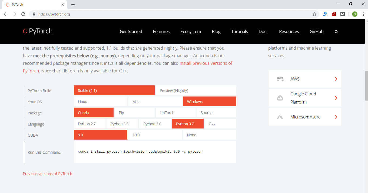Pick Python 3.5 language
Screen dimensions: 368x193
122,124
